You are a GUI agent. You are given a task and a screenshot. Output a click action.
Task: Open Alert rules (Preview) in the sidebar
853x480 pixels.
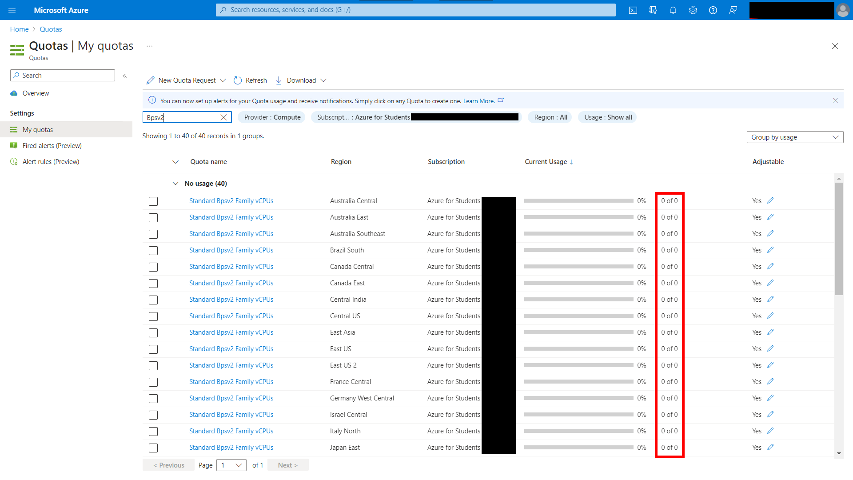[51, 162]
